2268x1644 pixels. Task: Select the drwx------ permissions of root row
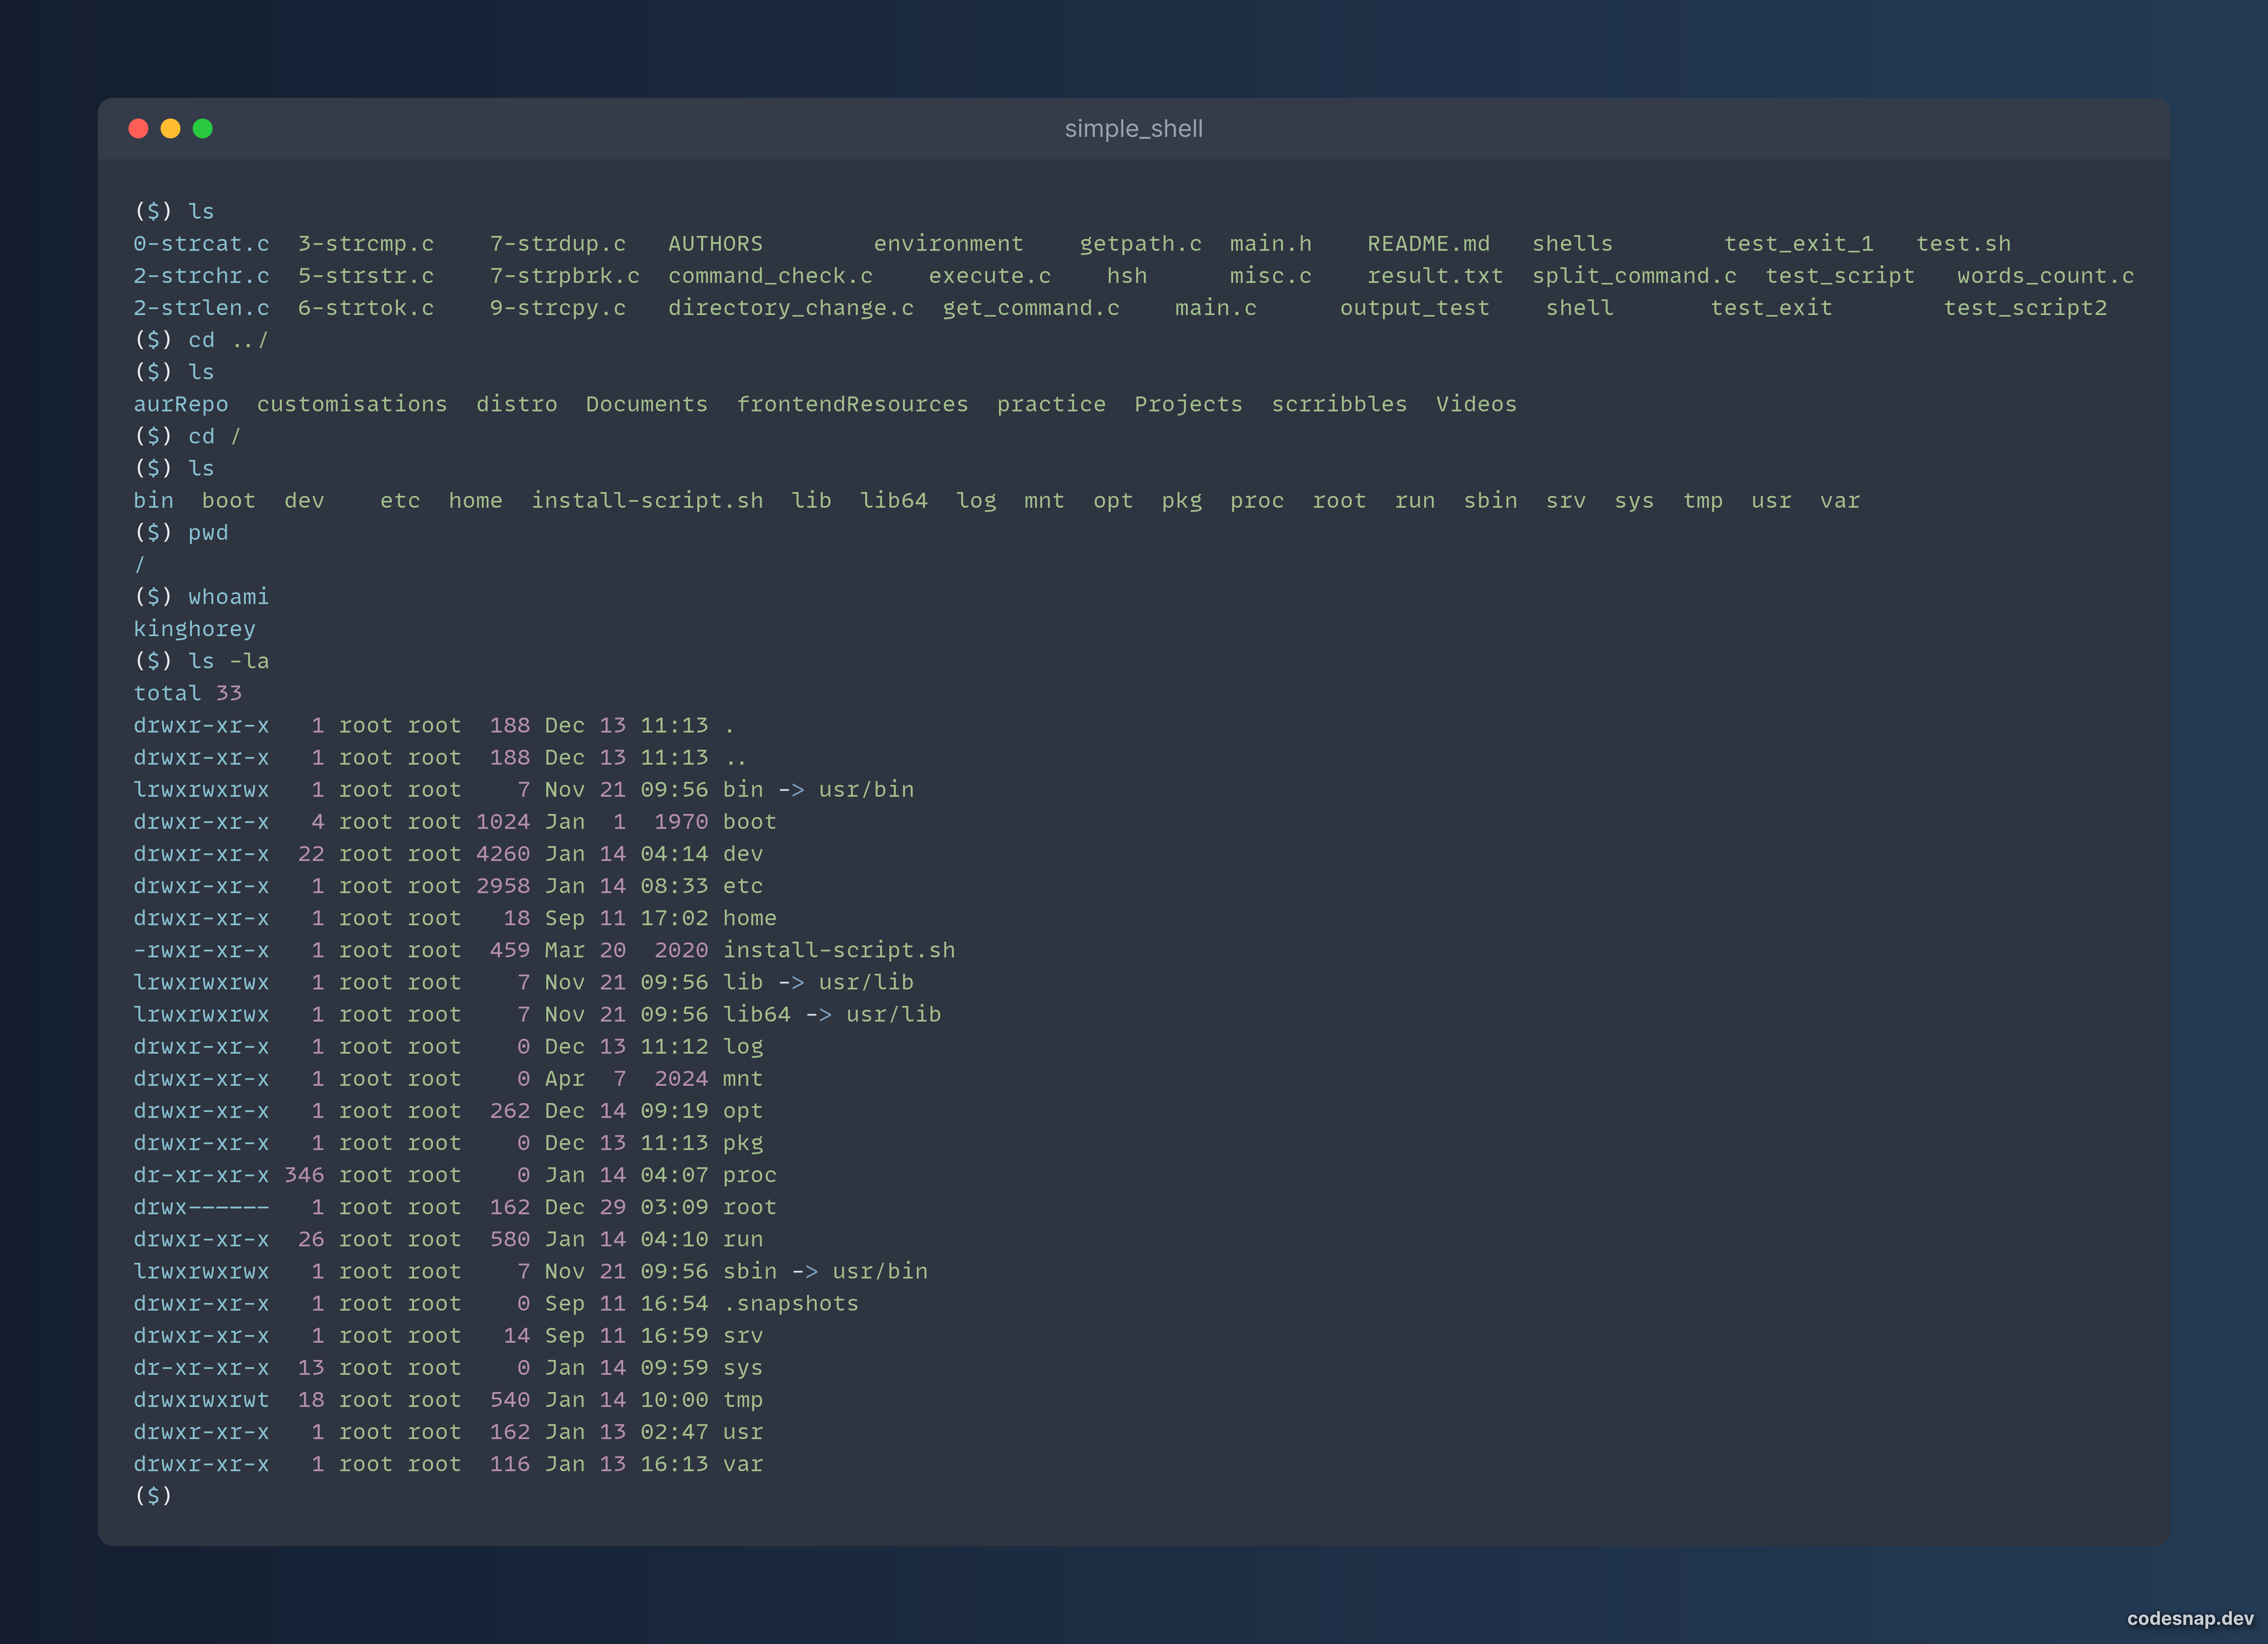click(201, 1207)
